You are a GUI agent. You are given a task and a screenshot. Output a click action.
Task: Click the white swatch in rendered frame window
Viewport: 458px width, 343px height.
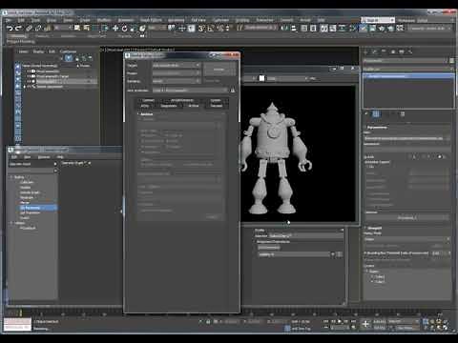tap(261, 78)
